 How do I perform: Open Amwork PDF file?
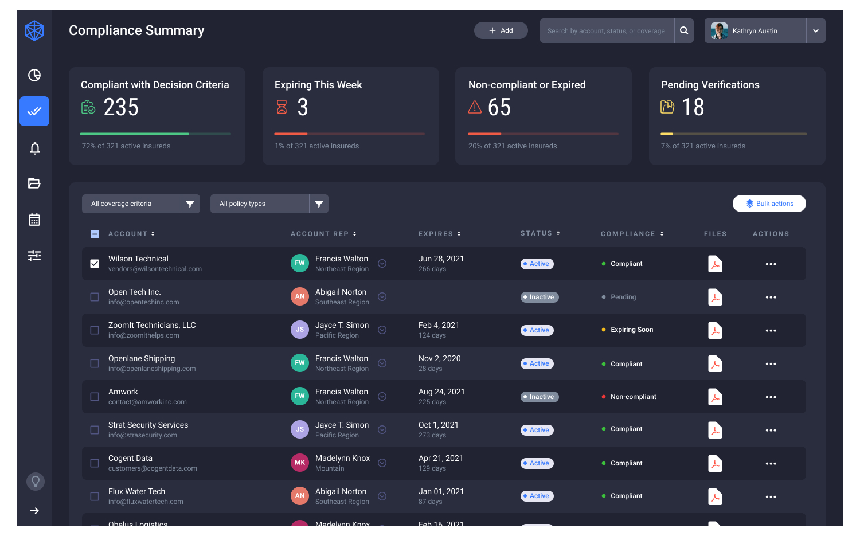click(715, 397)
